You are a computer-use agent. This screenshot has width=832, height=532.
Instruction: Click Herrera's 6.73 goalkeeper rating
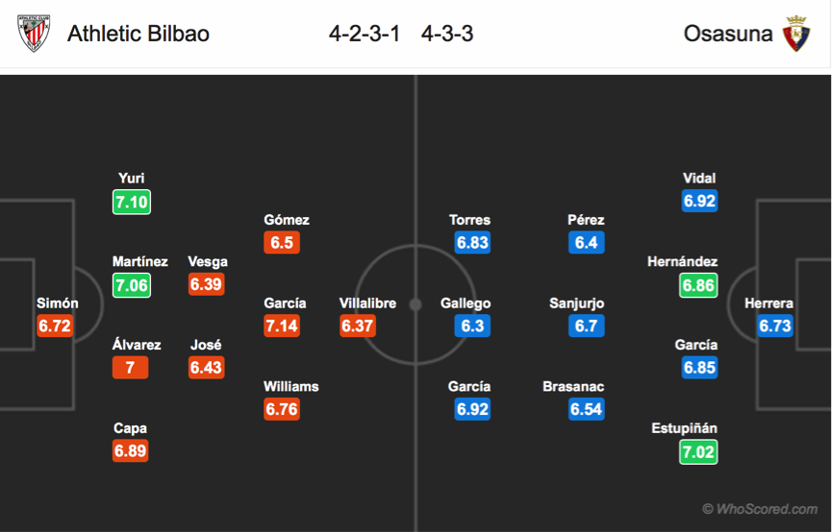point(775,326)
